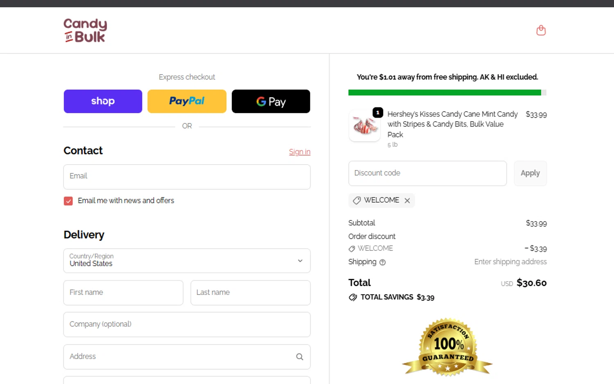The height and width of the screenshot is (384, 614).
Task: Focus the Company (optional) field
Action: tap(187, 324)
